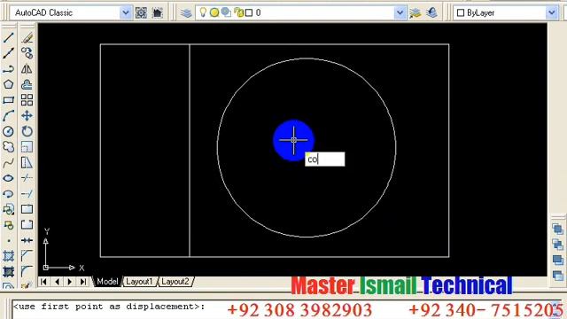Click the Break at Point tool
Viewport: 567px width, 319px height.
pos(27,209)
